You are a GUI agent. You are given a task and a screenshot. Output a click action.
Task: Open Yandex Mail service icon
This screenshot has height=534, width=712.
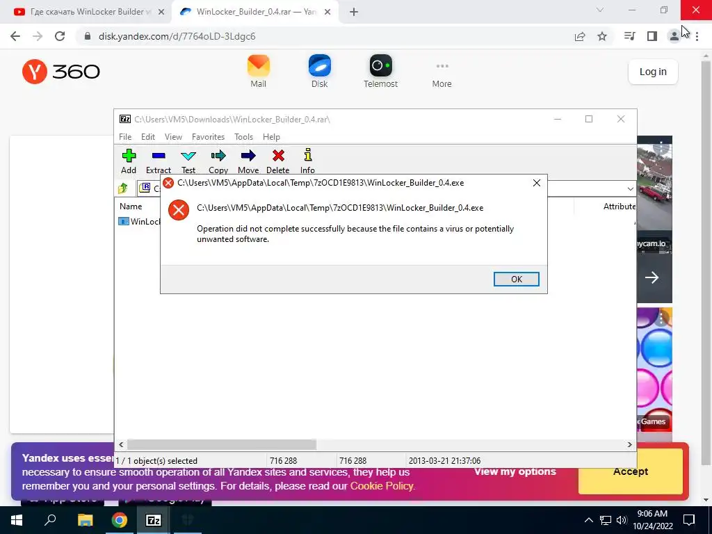259,72
